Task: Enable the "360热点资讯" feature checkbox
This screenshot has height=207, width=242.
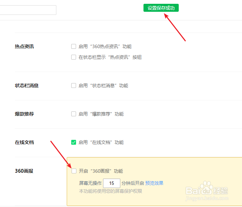Action: click(x=74, y=46)
